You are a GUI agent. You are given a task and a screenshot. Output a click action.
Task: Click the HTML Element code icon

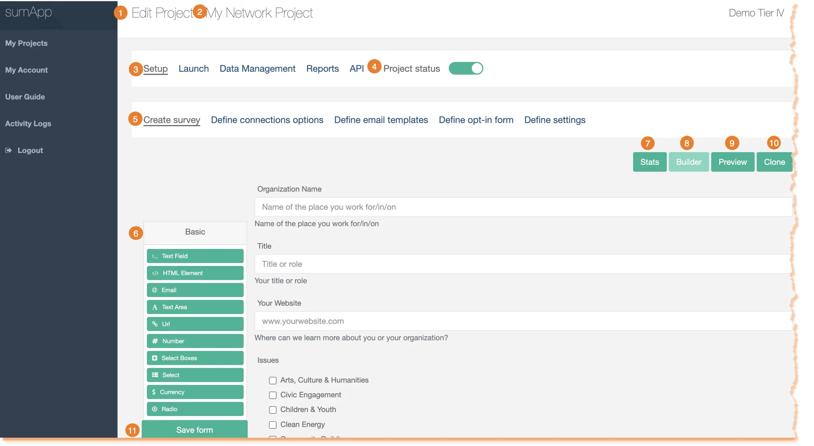click(155, 273)
